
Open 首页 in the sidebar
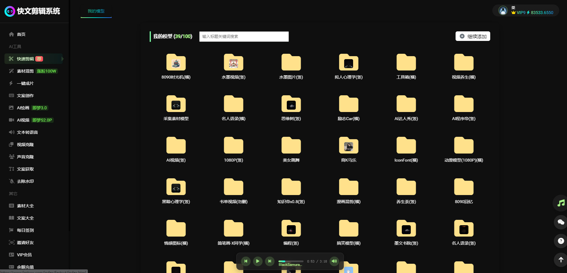(x=21, y=34)
